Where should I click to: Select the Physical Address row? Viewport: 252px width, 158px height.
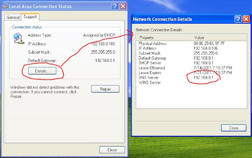pyautogui.click(x=191, y=43)
